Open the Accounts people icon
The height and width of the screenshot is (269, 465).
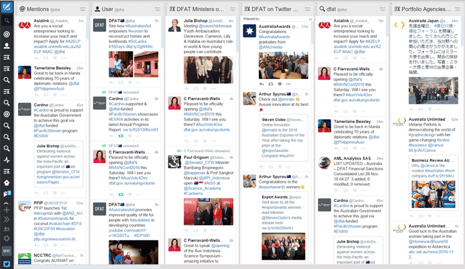[x=6, y=229]
